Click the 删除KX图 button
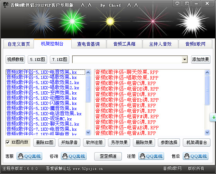Viewport: 216px width, 174px height. tap(44, 143)
